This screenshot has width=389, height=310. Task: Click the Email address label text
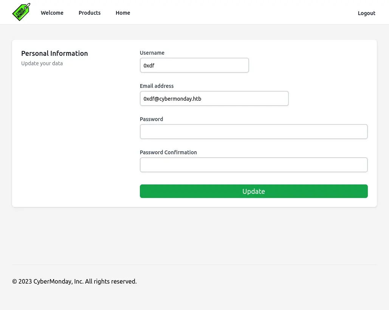[x=157, y=86]
